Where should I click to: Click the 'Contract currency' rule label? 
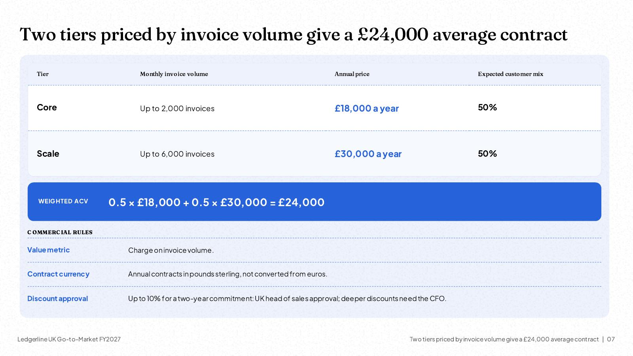58,274
